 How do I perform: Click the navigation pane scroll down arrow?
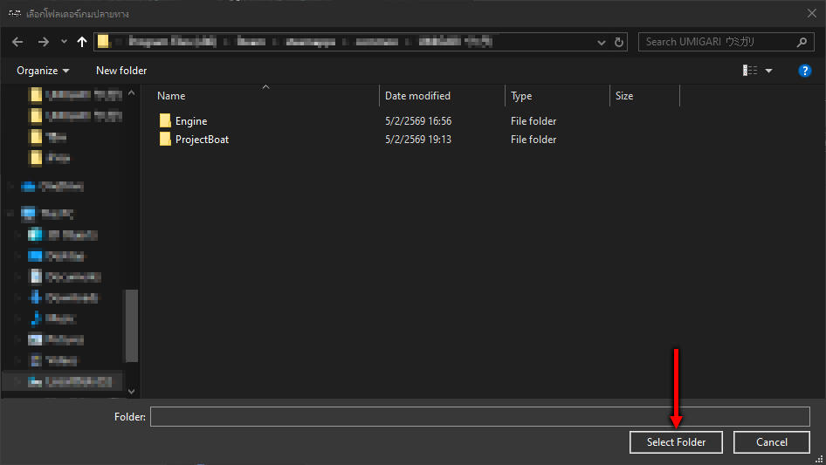pos(132,392)
